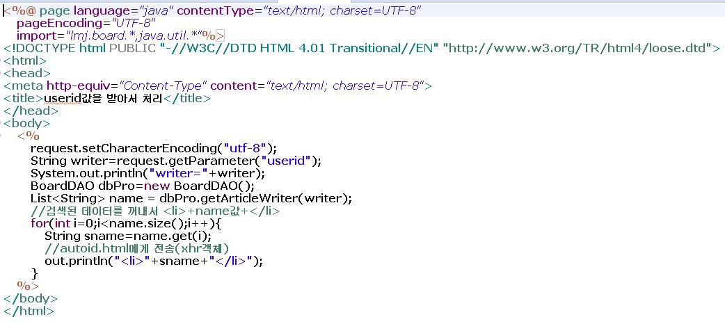Screen dimensions: 725x324
Task: Click the "userid" string in getParameter
Action: pyautogui.click(x=287, y=161)
